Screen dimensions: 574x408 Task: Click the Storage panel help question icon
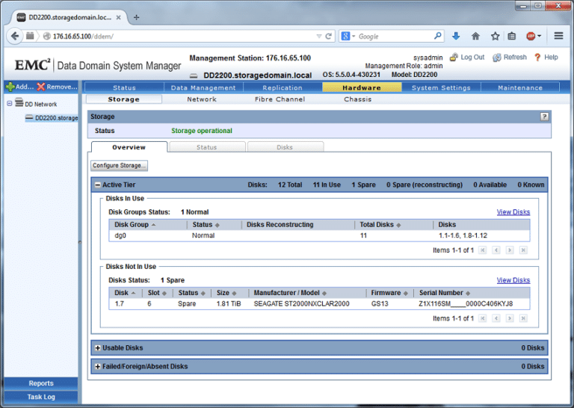tap(544, 117)
